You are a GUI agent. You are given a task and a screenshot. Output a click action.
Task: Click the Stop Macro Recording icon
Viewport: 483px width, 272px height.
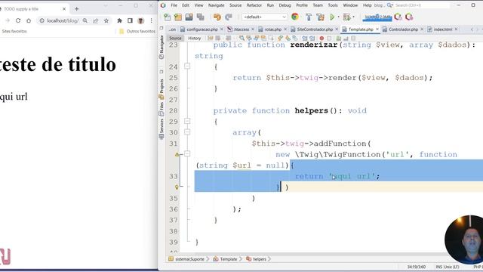[329, 39]
